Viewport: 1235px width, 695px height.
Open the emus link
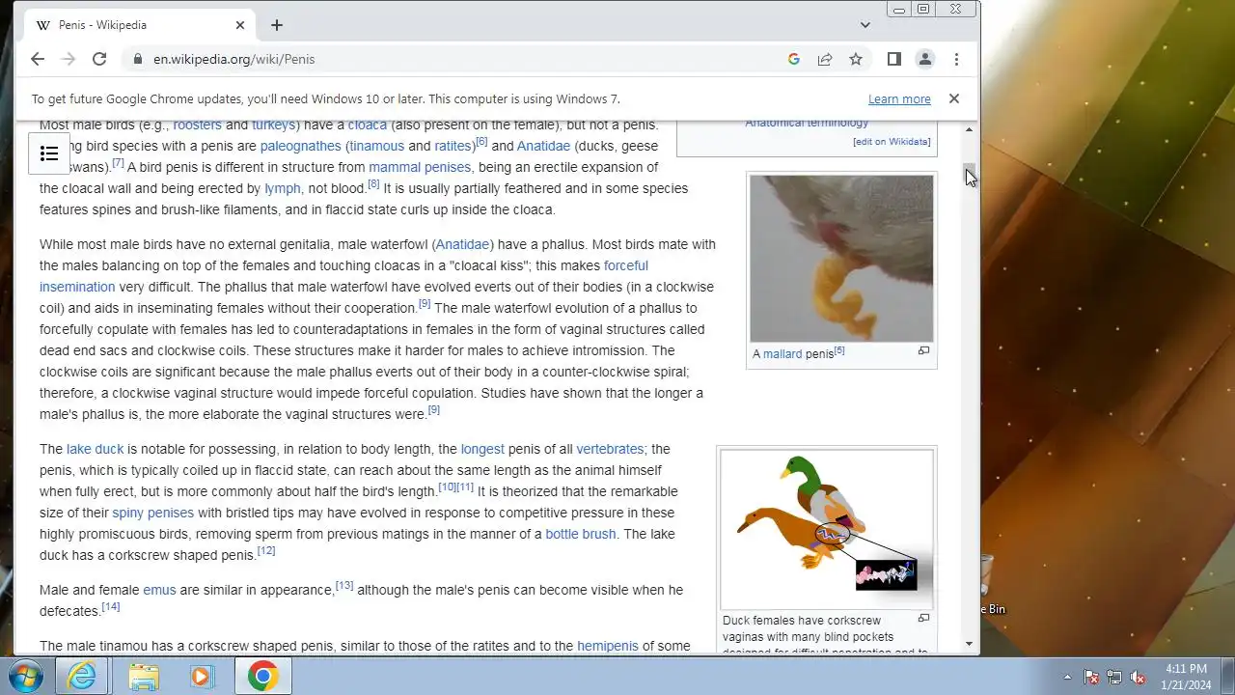160,590
